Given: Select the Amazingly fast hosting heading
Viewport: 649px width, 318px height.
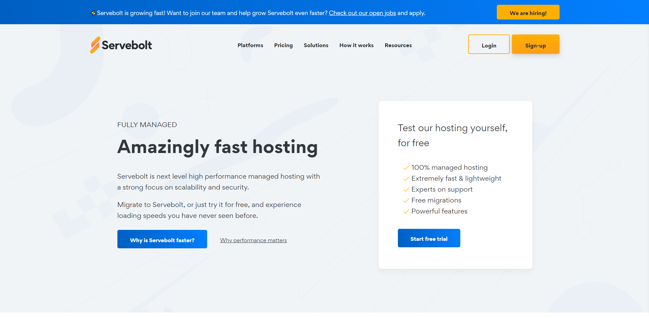Looking at the screenshot, I should [218, 147].
